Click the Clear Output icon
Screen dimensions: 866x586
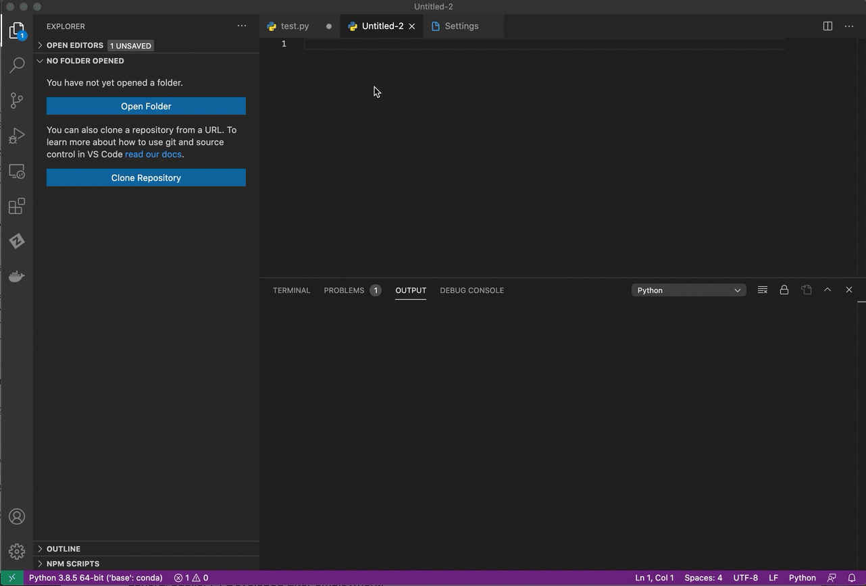(762, 290)
